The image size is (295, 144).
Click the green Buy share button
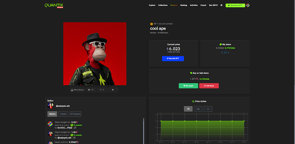click(x=188, y=86)
